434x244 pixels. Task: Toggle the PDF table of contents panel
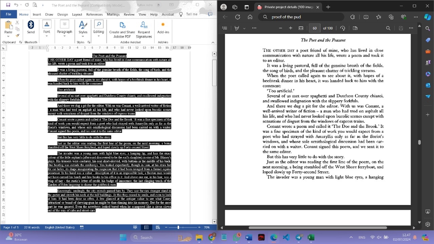coord(225,28)
